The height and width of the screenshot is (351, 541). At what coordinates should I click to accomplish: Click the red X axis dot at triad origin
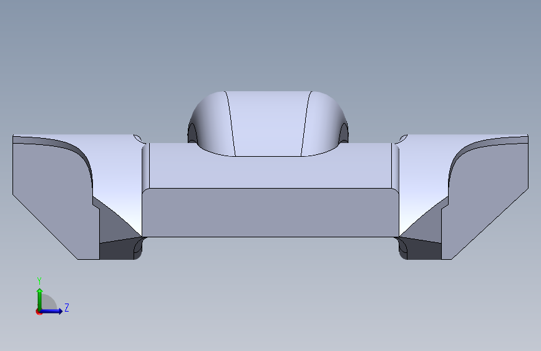tap(39, 312)
